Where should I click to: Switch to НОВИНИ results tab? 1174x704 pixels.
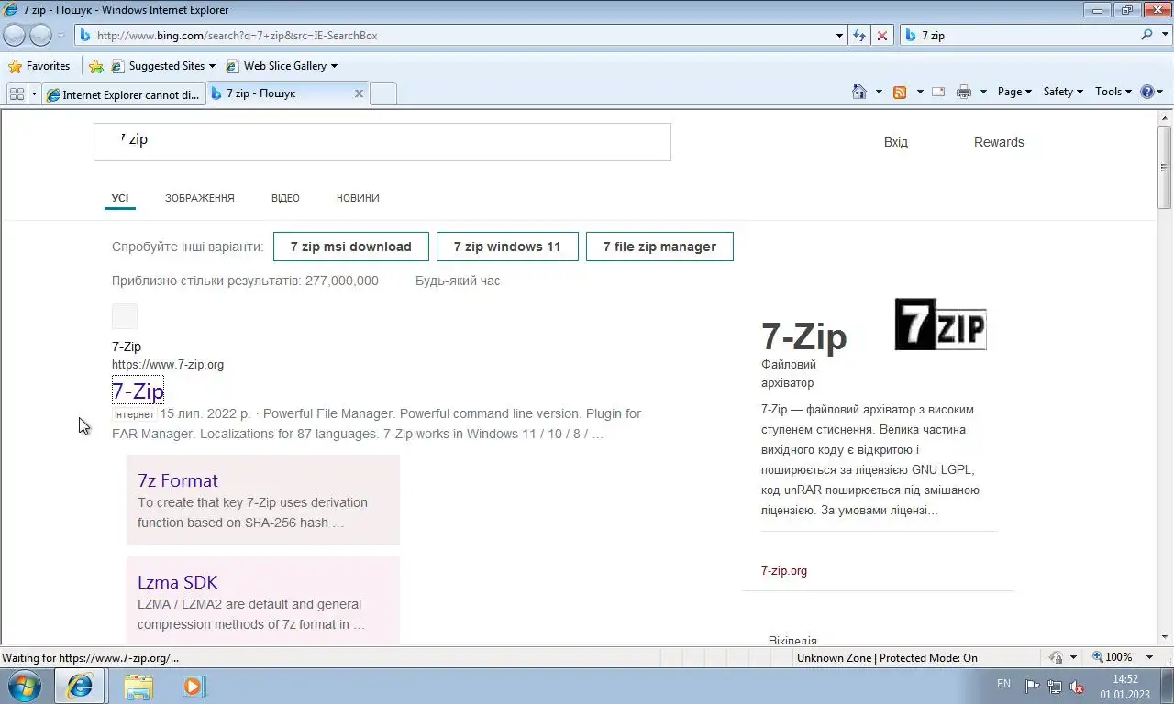click(358, 198)
